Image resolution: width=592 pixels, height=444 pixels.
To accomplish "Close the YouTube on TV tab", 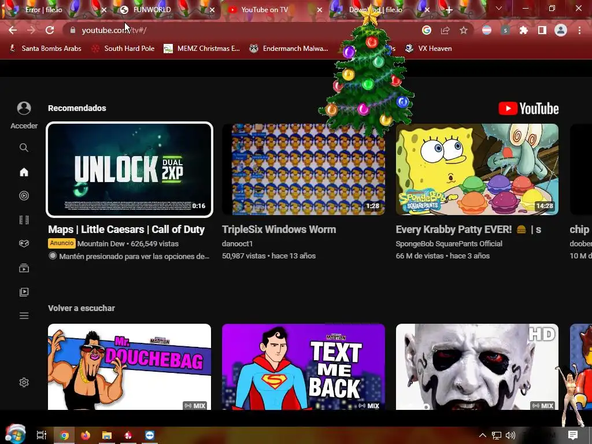I will pos(319,10).
